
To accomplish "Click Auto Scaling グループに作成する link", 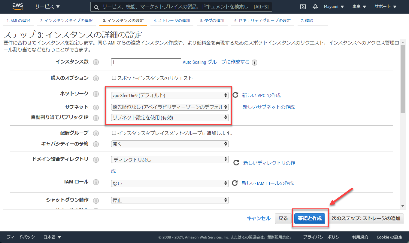I will coord(216,62).
